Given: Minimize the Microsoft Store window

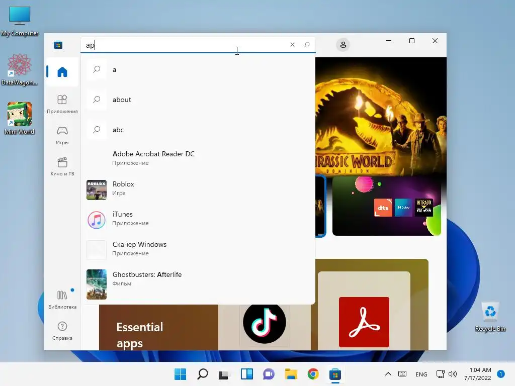Looking at the screenshot, I should pyautogui.click(x=389, y=41).
